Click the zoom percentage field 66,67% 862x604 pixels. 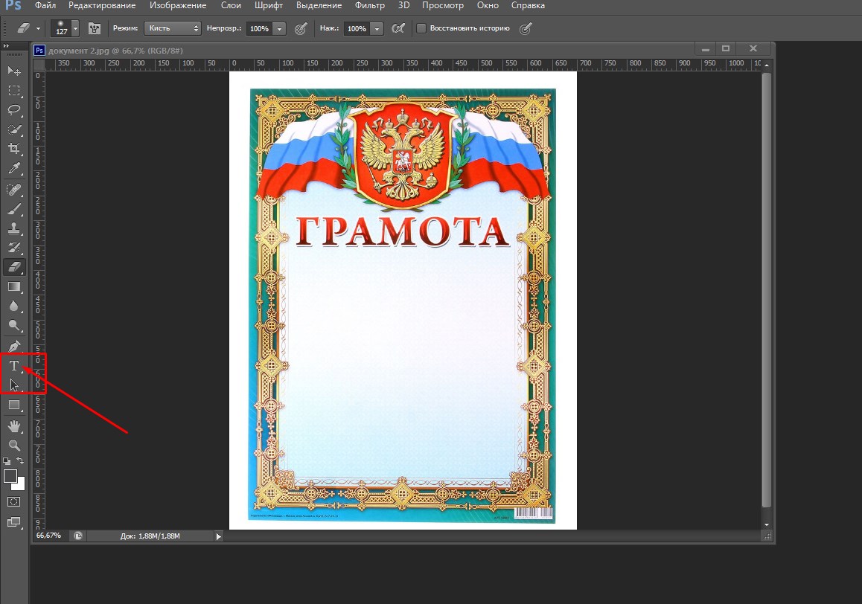point(49,536)
